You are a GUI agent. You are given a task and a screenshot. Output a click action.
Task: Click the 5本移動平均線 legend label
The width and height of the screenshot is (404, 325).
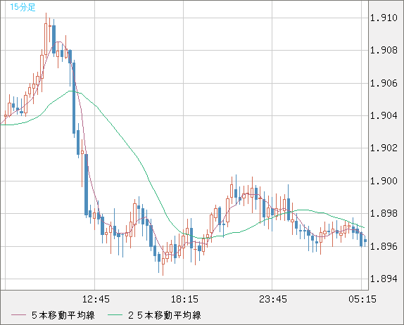[63, 315]
